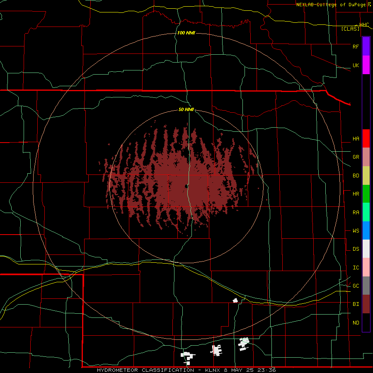Select the gray GC legend color swatch
373x373 pixels.
pos(366,286)
